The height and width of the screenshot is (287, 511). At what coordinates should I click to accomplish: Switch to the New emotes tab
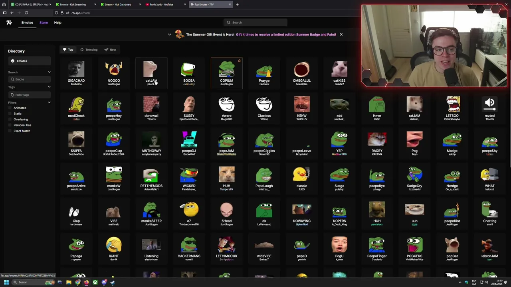tap(110, 50)
